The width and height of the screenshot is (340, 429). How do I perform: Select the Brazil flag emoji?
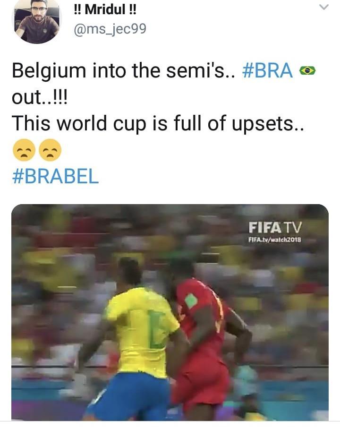(307, 70)
